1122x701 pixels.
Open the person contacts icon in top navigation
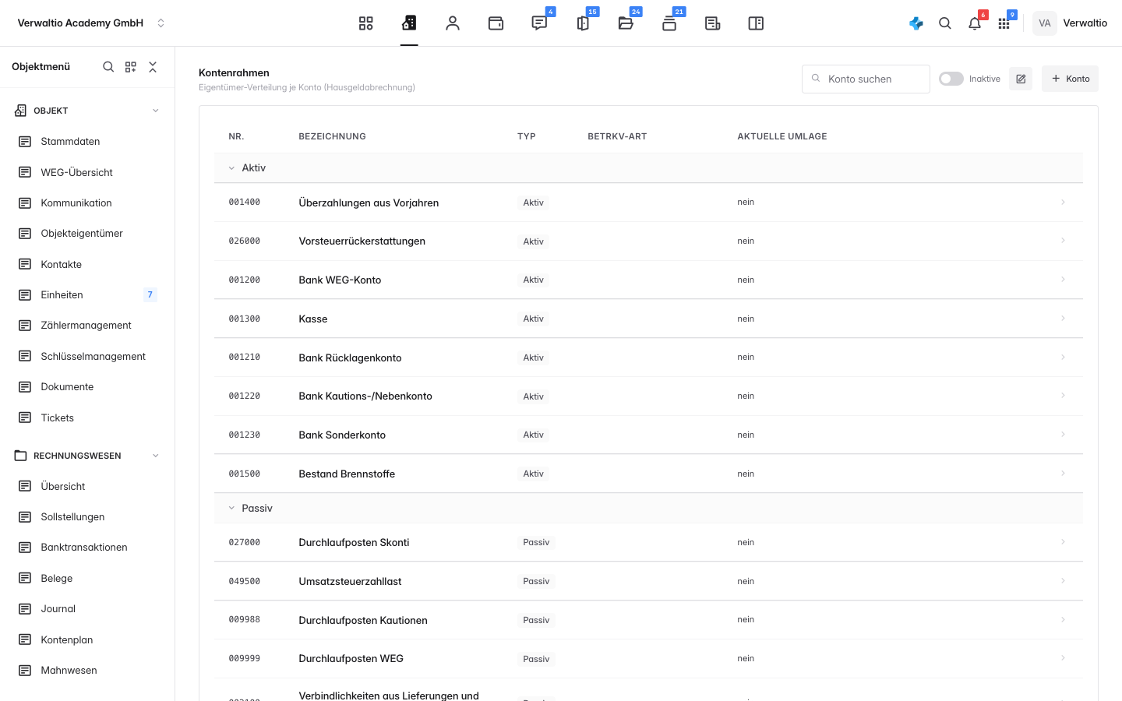tap(453, 23)
